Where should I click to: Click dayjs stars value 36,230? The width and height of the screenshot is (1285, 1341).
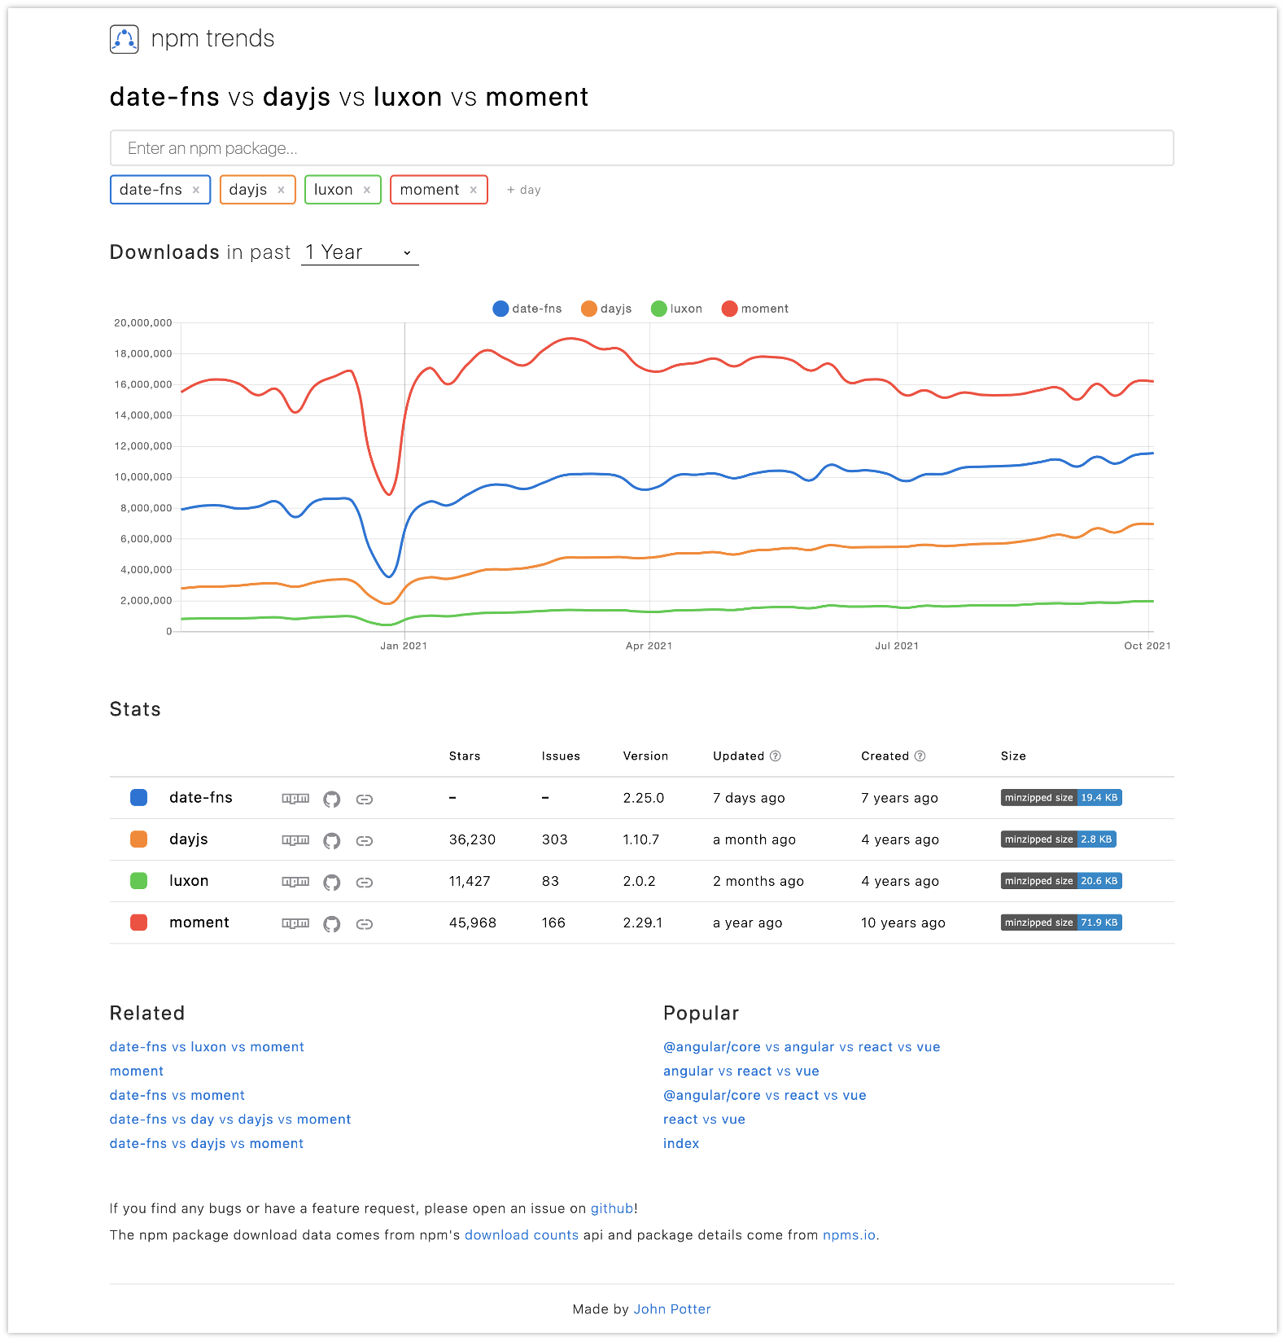tap(473, 839)
